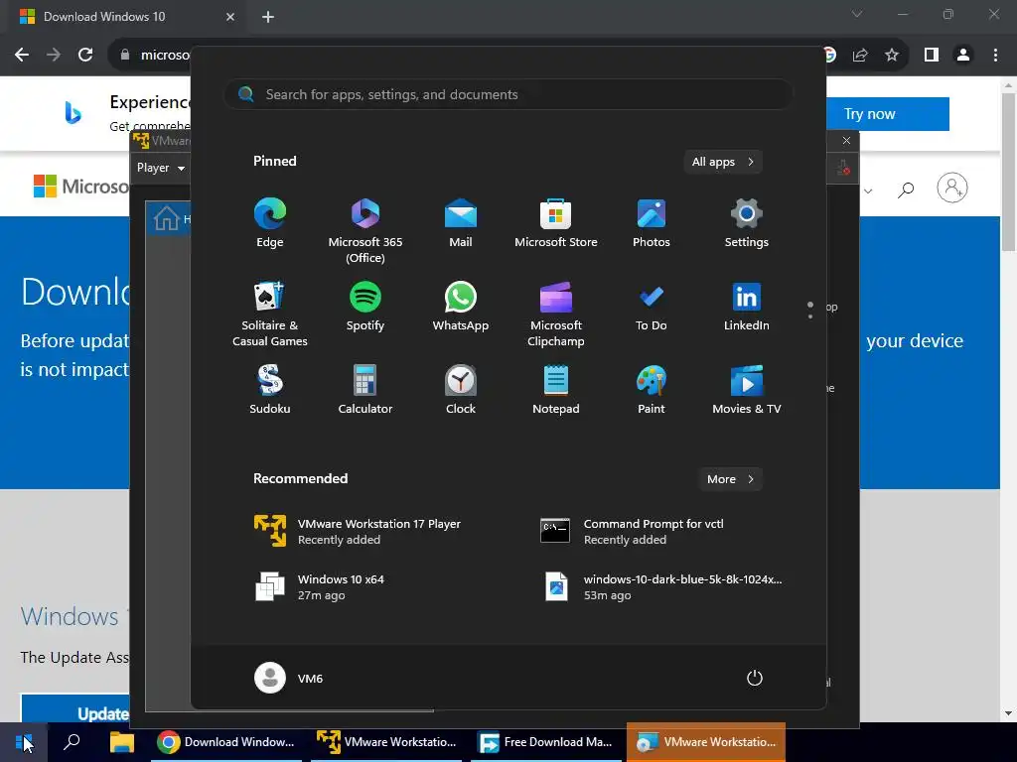Image resolution: width=1017 pixels, height=762 pixels.
Task: Launch Microsoft 365 (Office)
Action: tap(365, 230)
